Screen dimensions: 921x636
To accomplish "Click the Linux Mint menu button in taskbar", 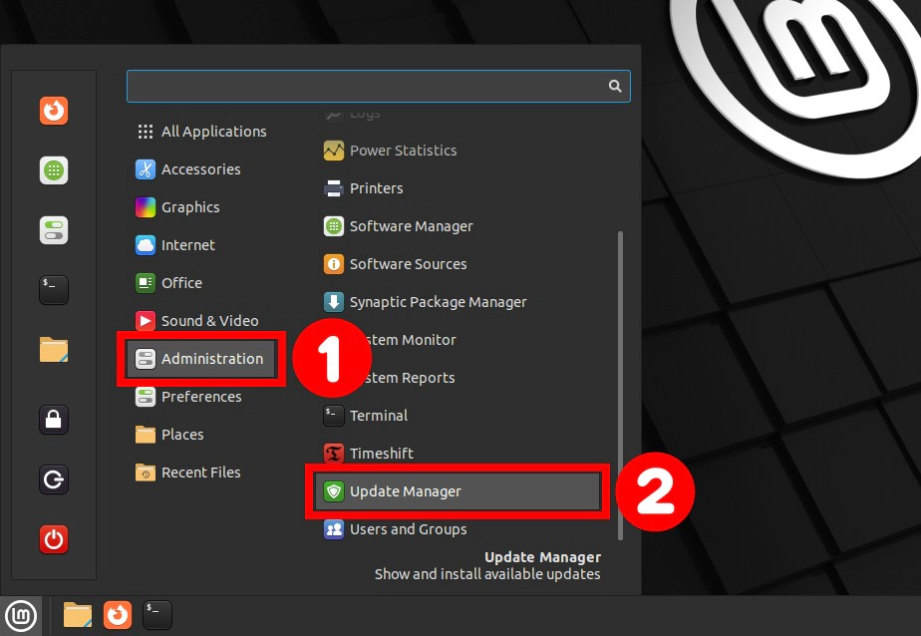I will pos(19,615).
